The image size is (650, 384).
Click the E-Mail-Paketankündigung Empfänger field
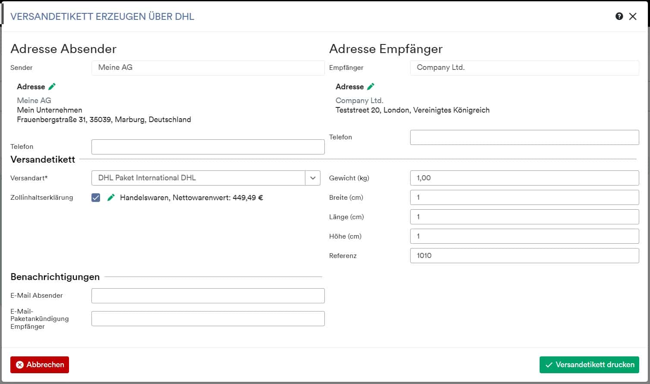[208, 318]
